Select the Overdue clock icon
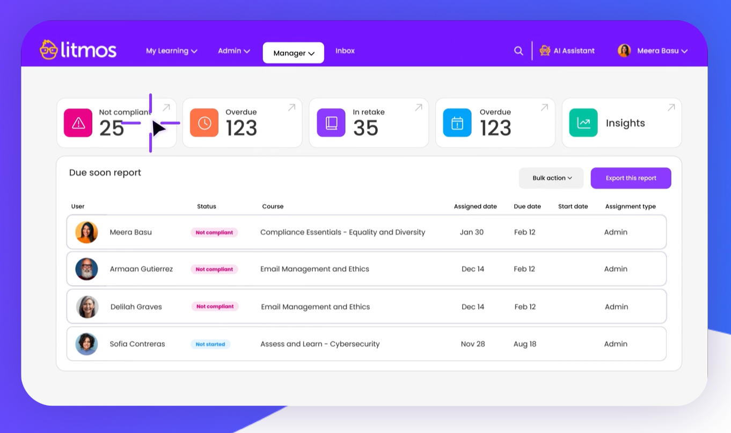Screen dimensions: 731x433 coord(204,122)
